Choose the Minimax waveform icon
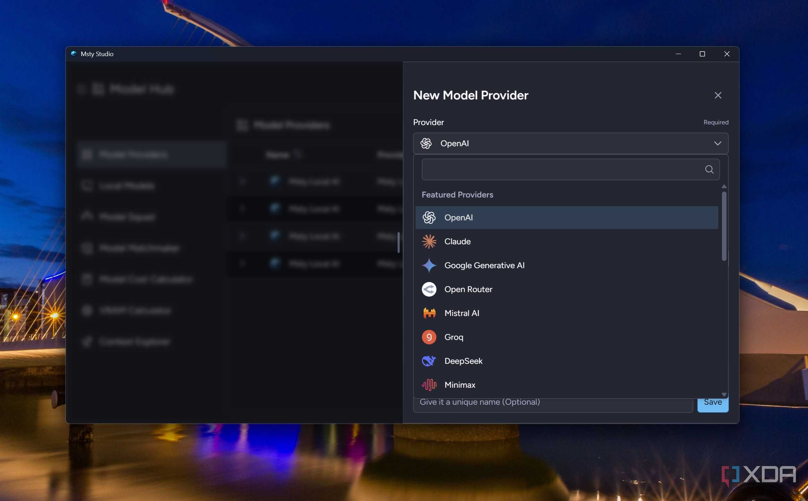This screenshot has width=808, height=501. 429,385
